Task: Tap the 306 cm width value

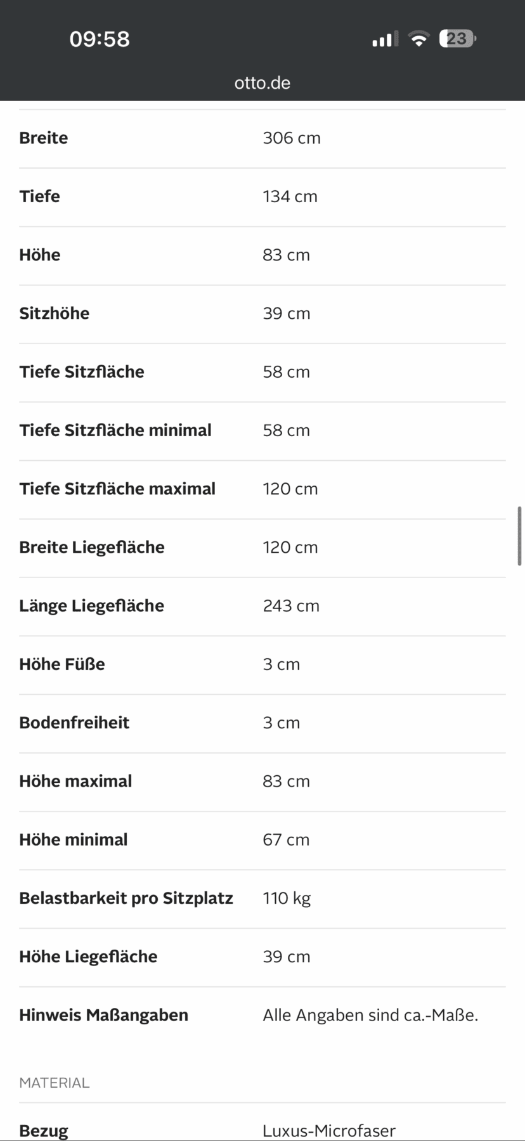Action: 292,138
